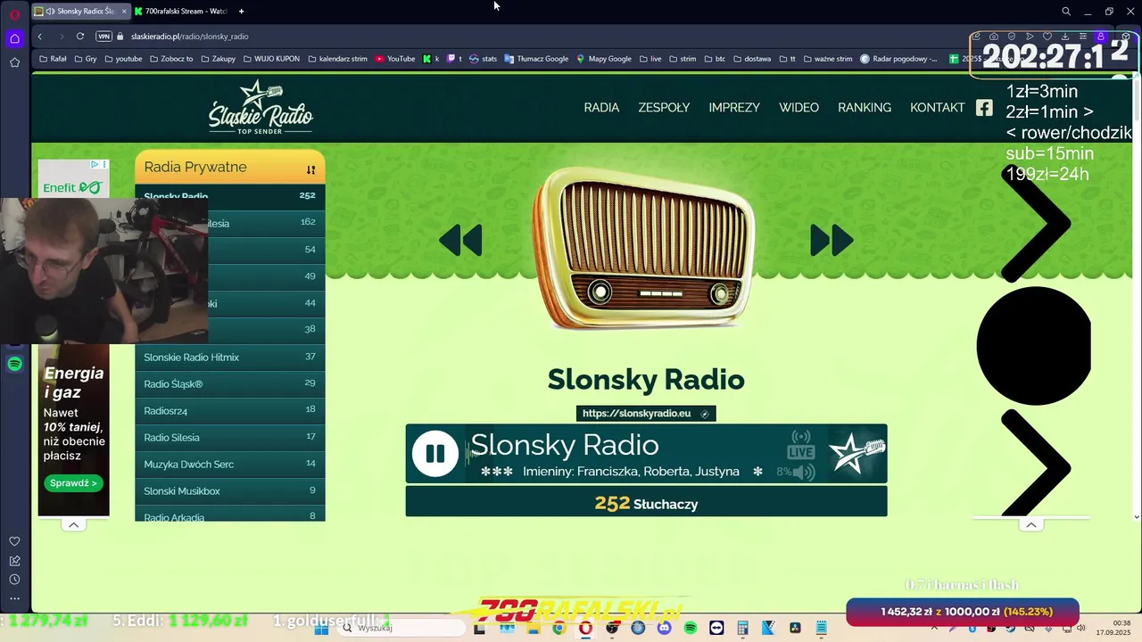Reload the current page

(80, 37)
